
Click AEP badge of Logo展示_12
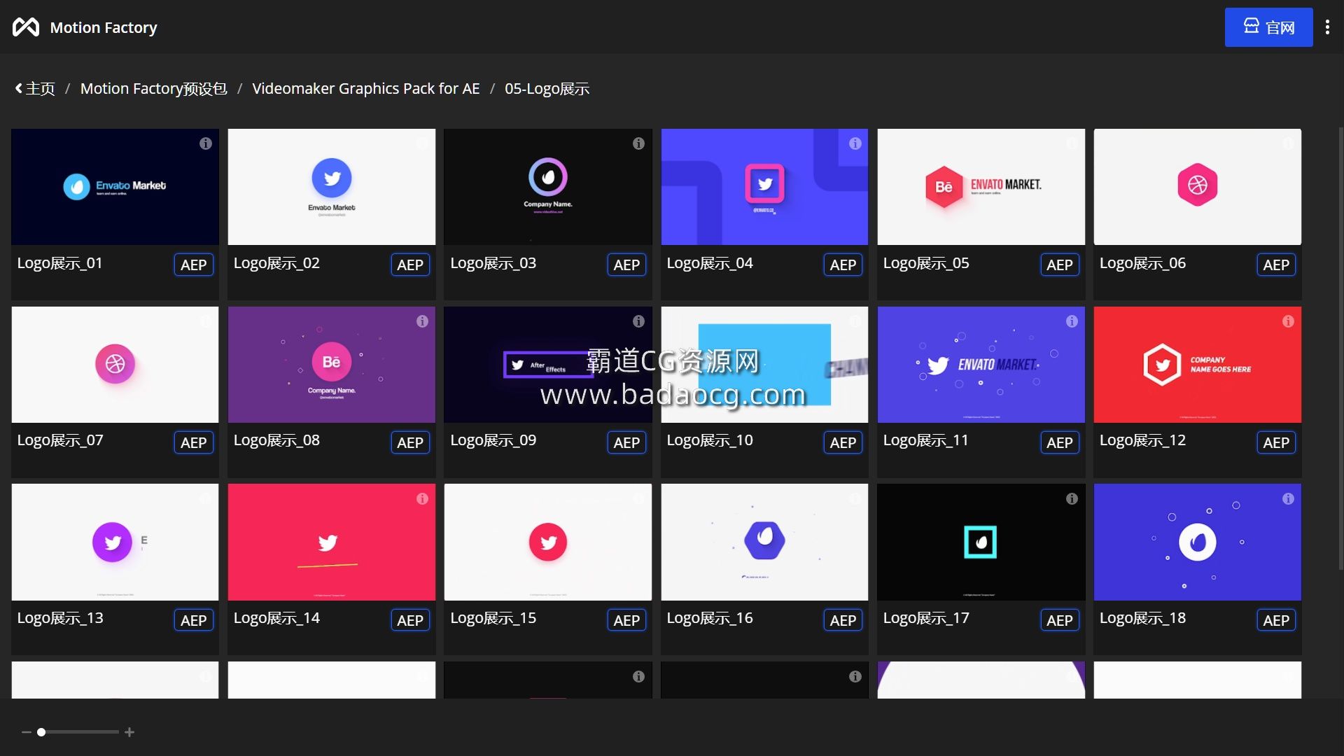(x=1276, y=443)
